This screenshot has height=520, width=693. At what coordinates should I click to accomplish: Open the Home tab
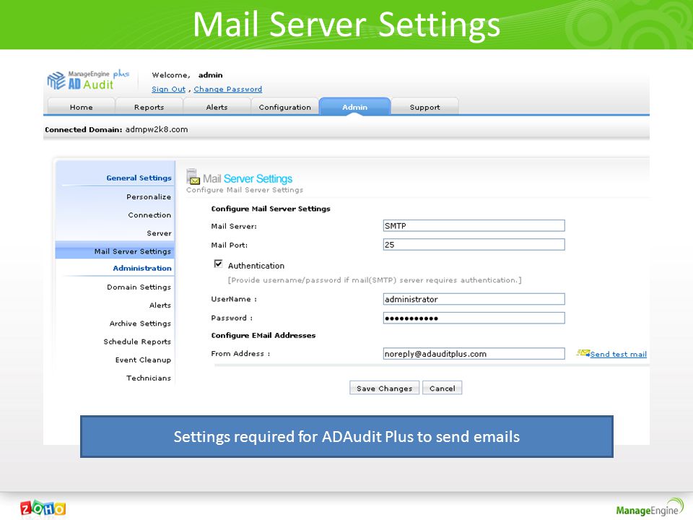[82, 107]
